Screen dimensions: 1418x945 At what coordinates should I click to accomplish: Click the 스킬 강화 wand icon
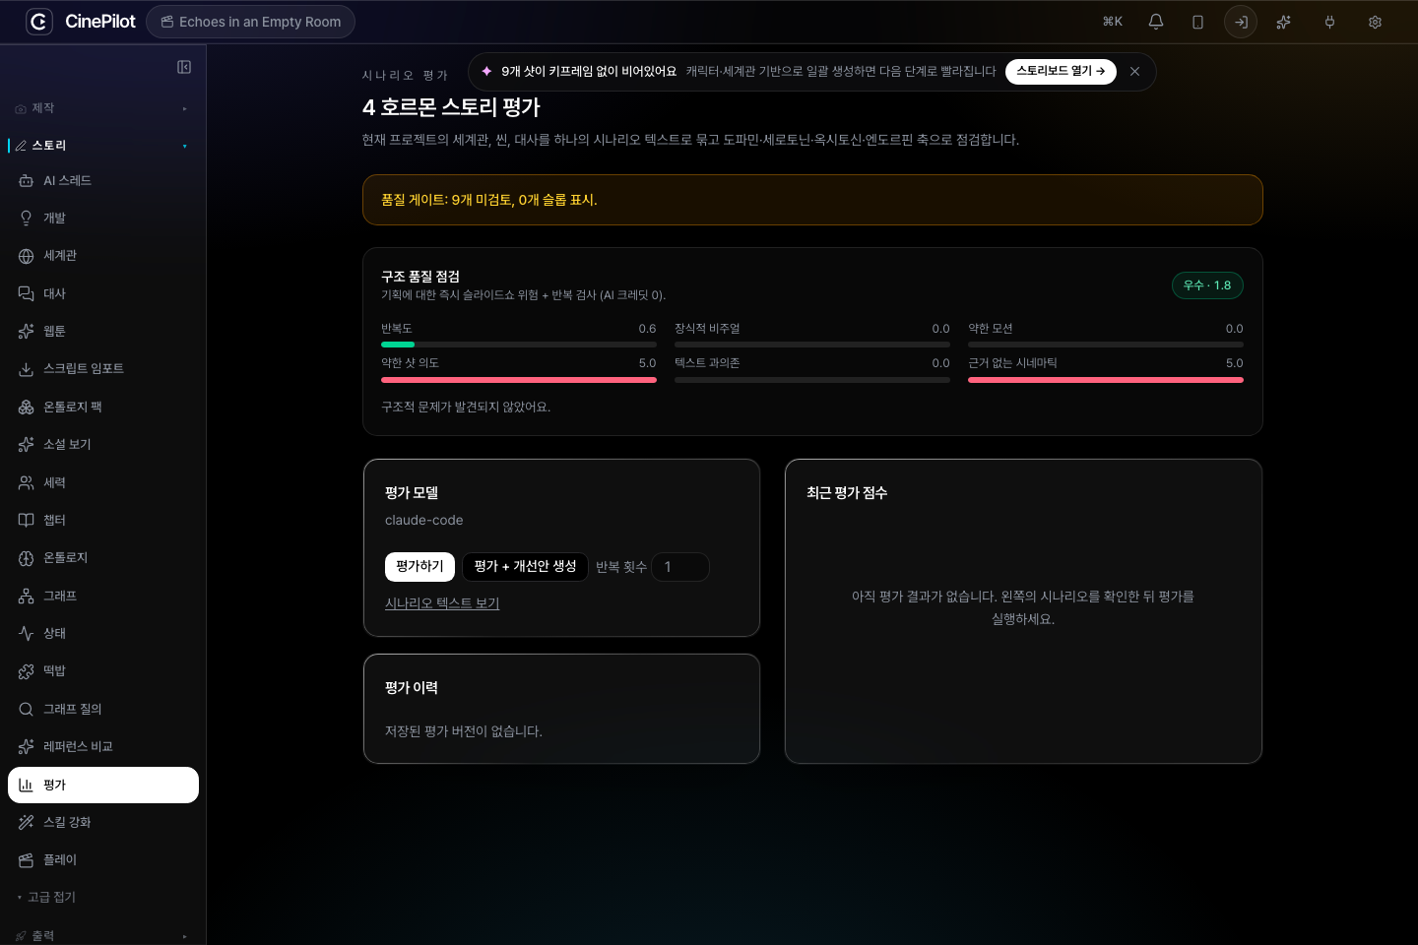(x=27, y=822)
